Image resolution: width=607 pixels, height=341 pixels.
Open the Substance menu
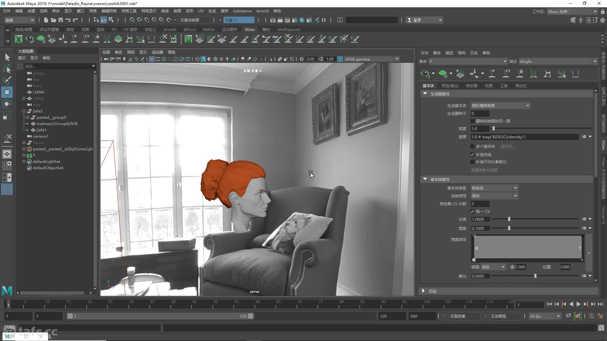click(x=242, y=11)
